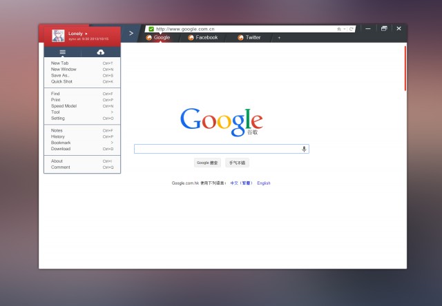Screen dimensions: 442x306
Task: Close the browser window
Action: [398, 28]
